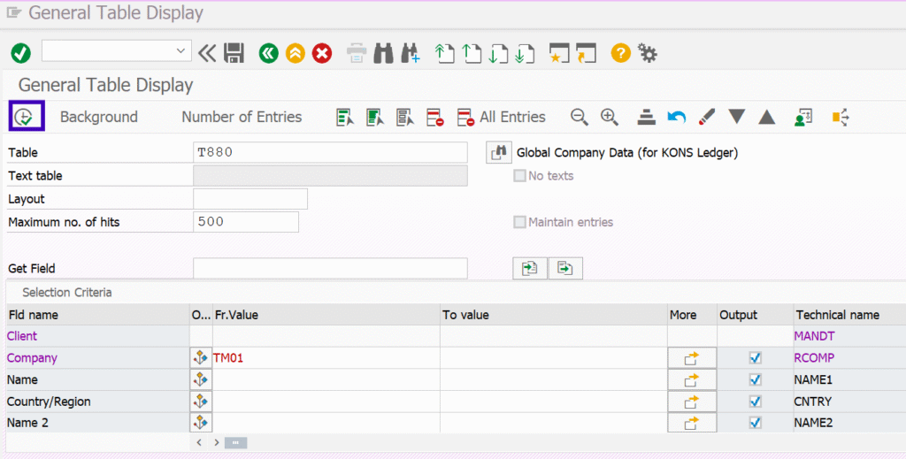Click the Get Field input box
Viewport: 906px width, 459px height.
[330, 268]
